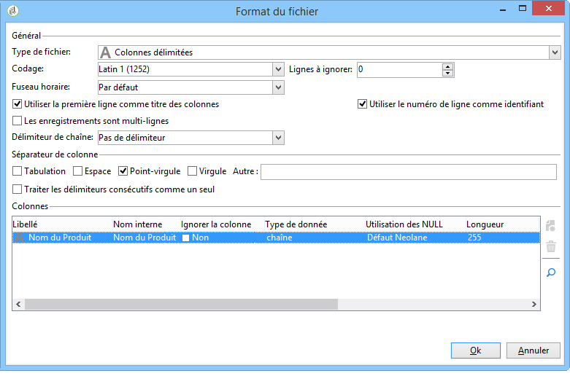Click the magnifier detail icon
This screenshot has height=376, width=570.
pos(551,273)
